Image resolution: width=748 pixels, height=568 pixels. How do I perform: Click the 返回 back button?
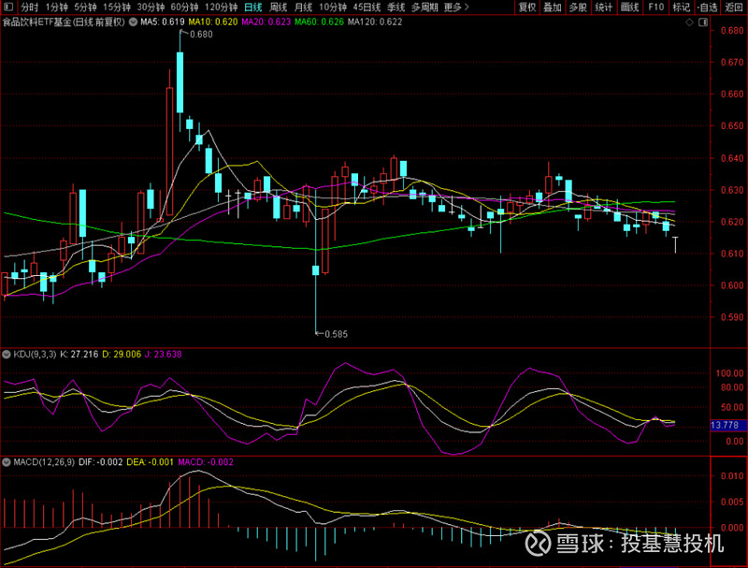[x=731, y=8]
